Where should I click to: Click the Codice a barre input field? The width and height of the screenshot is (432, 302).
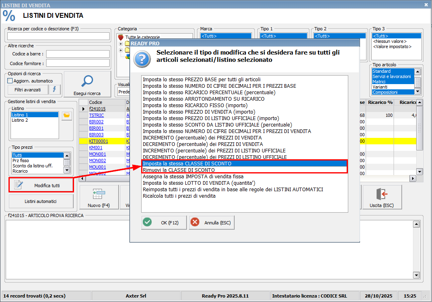[x=78, y=54]
